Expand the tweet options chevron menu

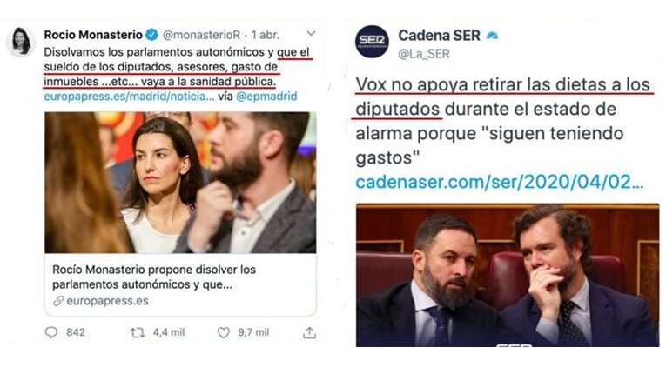311,33
